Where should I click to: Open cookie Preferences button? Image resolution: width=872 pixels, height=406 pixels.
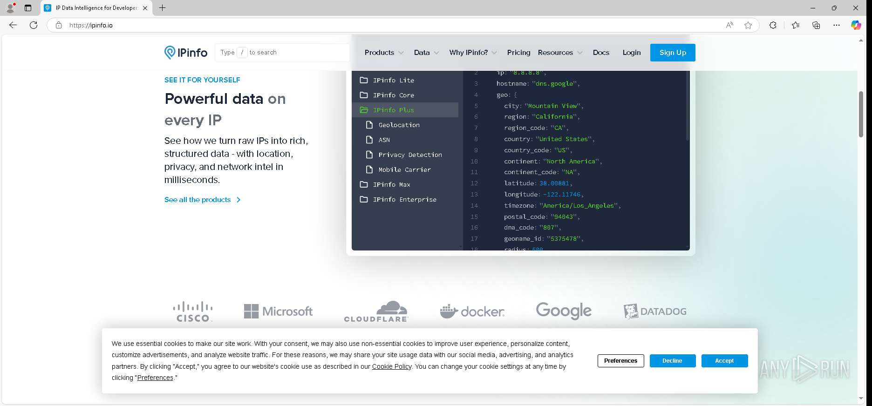(x=620, y=361)
